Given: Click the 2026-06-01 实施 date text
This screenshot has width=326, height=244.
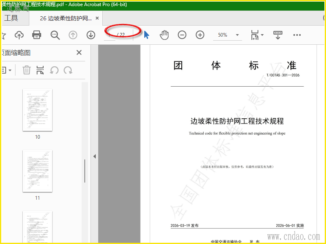Looking at the screenshot, I should pos(290,226).
